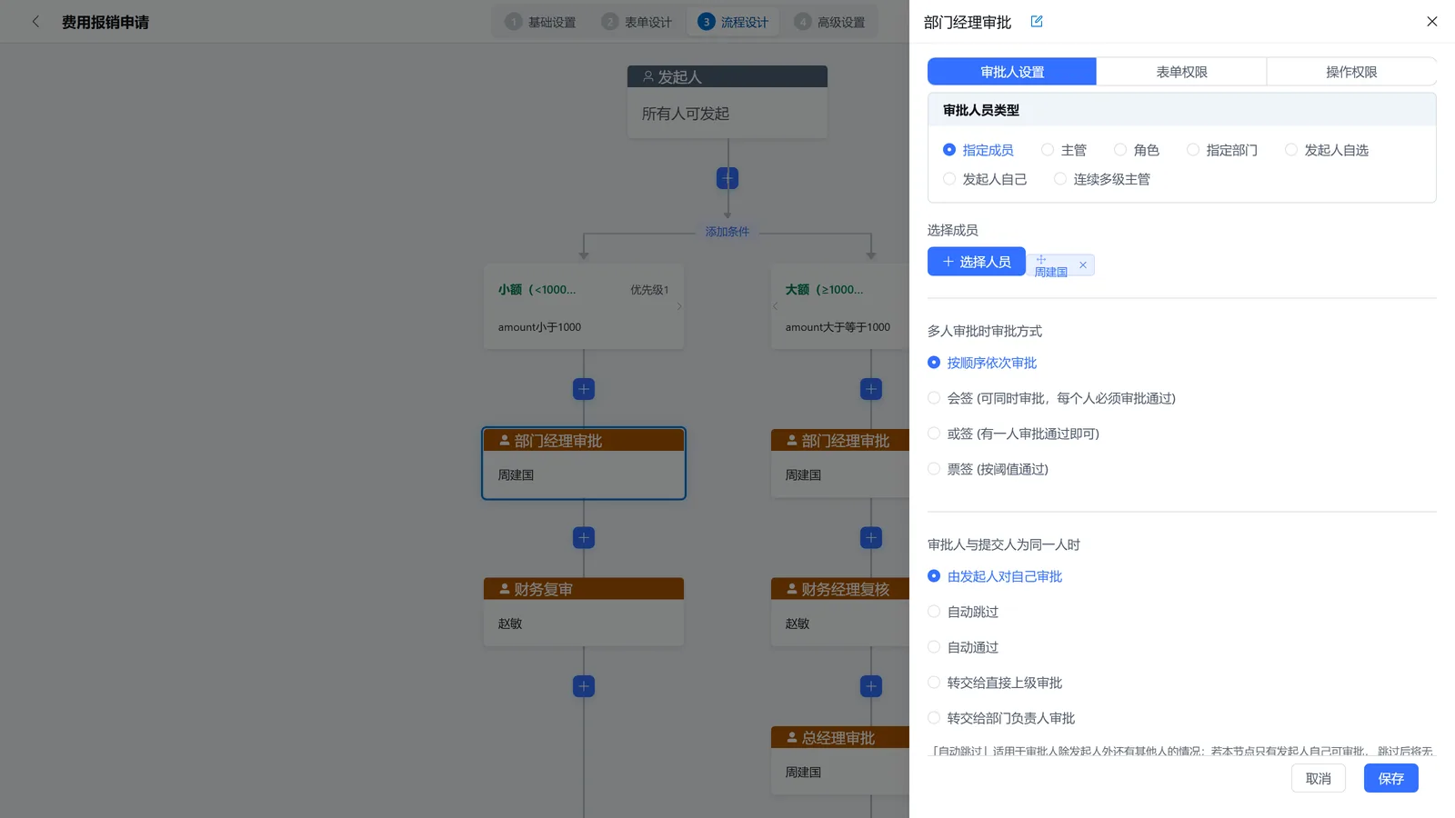Screen dimensions: 1455x818
Task: Choose 发起人自选 approver type
Action: point(1327,150)
